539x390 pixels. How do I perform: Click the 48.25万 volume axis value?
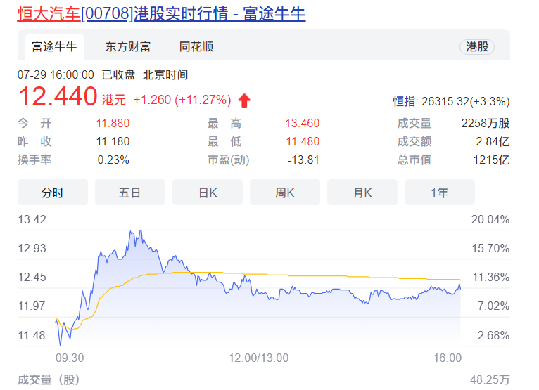[x=490, y=379]
